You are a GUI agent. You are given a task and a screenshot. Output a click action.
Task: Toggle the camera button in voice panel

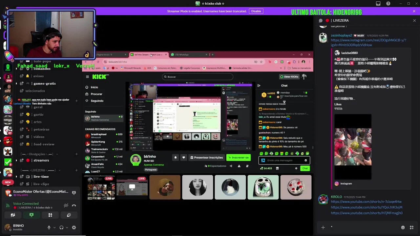pos(13,215)
